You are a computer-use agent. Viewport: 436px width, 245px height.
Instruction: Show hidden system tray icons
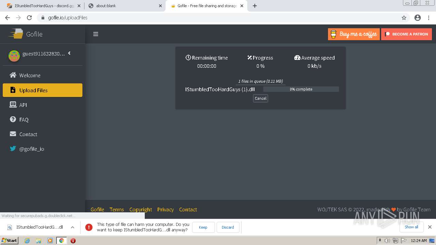point(380,241)
